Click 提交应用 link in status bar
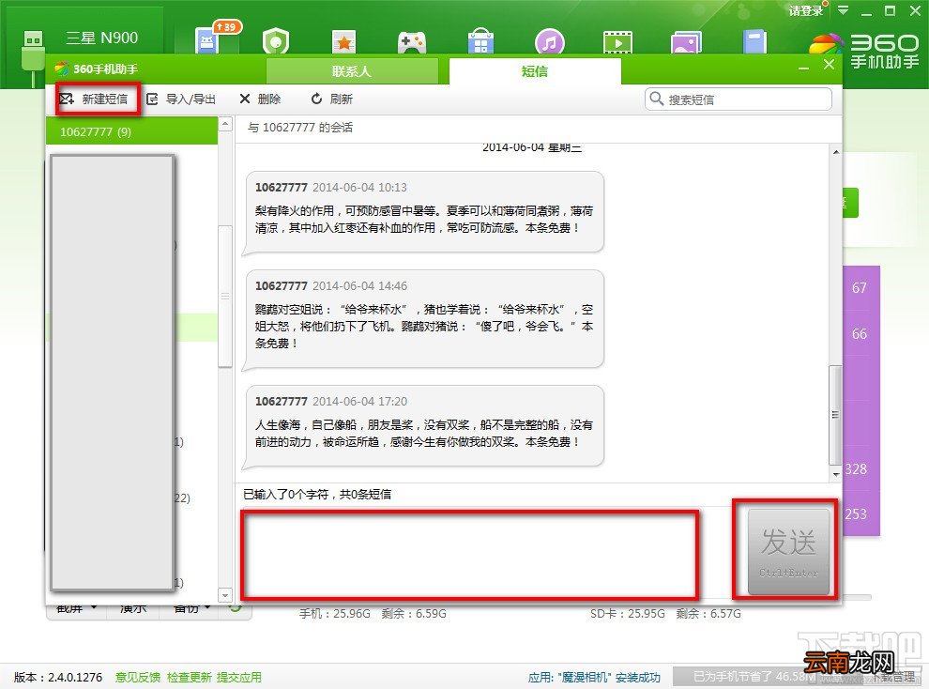Viewport: 929px width, 689px height. tap(238, 677)
